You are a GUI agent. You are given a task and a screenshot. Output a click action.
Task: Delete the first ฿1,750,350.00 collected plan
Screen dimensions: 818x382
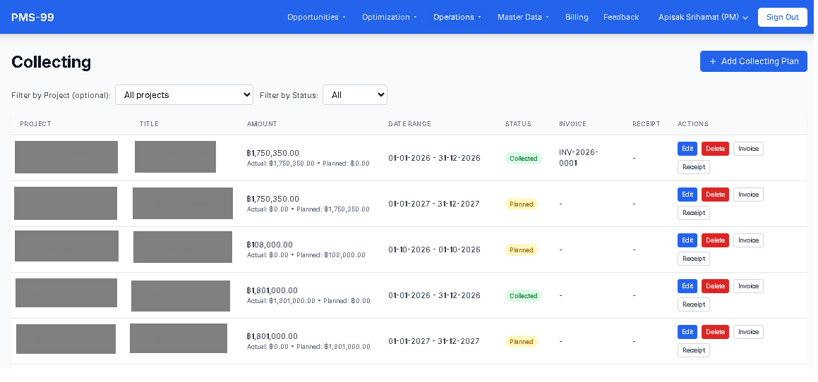[x=715, y=149]
